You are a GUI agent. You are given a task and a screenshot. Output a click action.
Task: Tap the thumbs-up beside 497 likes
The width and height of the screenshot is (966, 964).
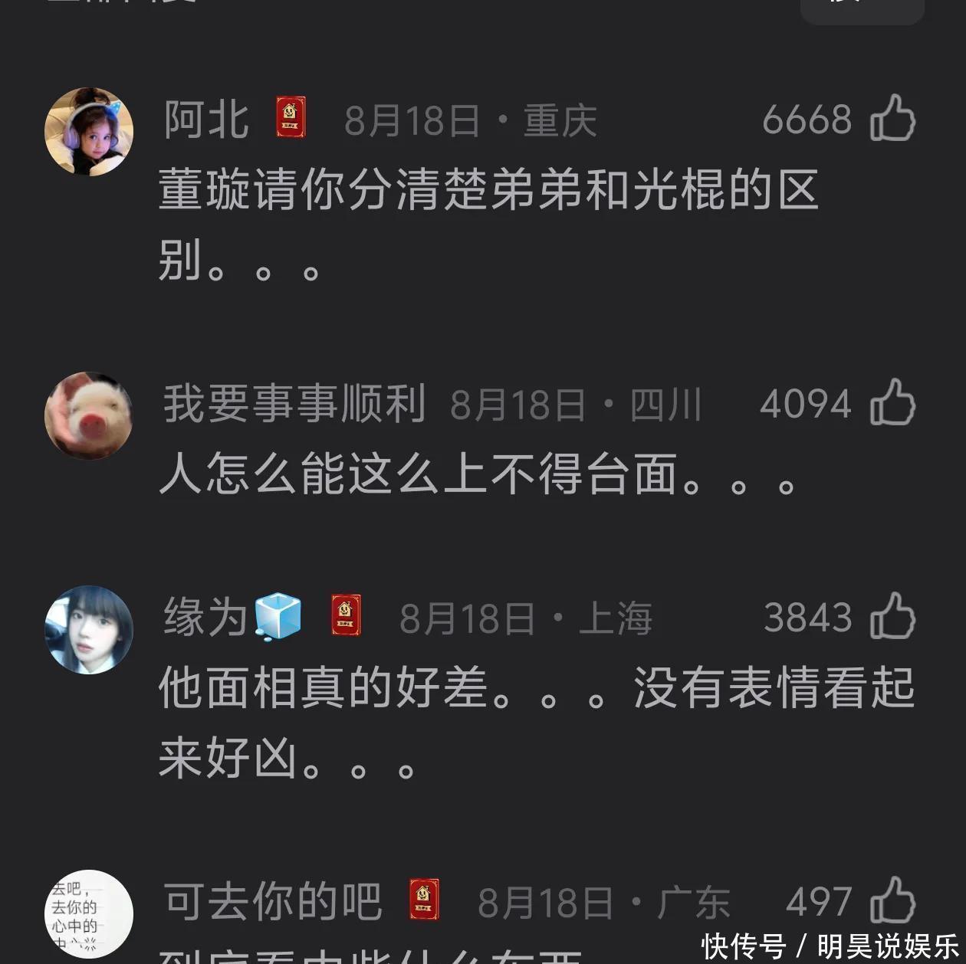pyautogui.click(x=893, y=900)
